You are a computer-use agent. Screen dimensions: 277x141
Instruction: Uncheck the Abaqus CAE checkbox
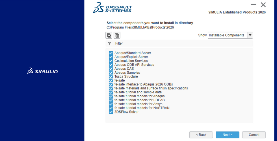tap(111, 69)
